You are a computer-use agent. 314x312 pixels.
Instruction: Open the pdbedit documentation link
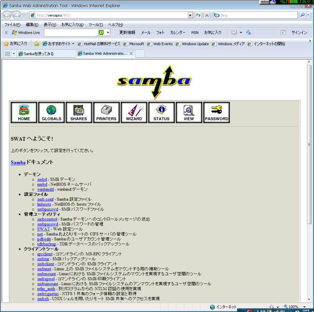coord(44,239)
